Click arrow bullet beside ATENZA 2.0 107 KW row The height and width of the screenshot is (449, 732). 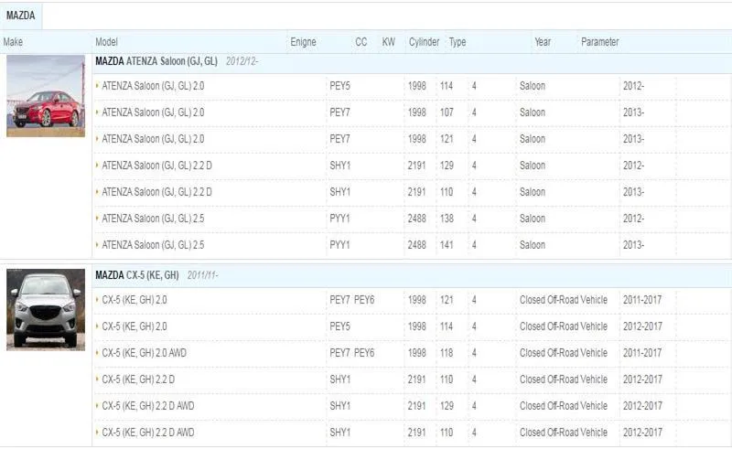97,112
